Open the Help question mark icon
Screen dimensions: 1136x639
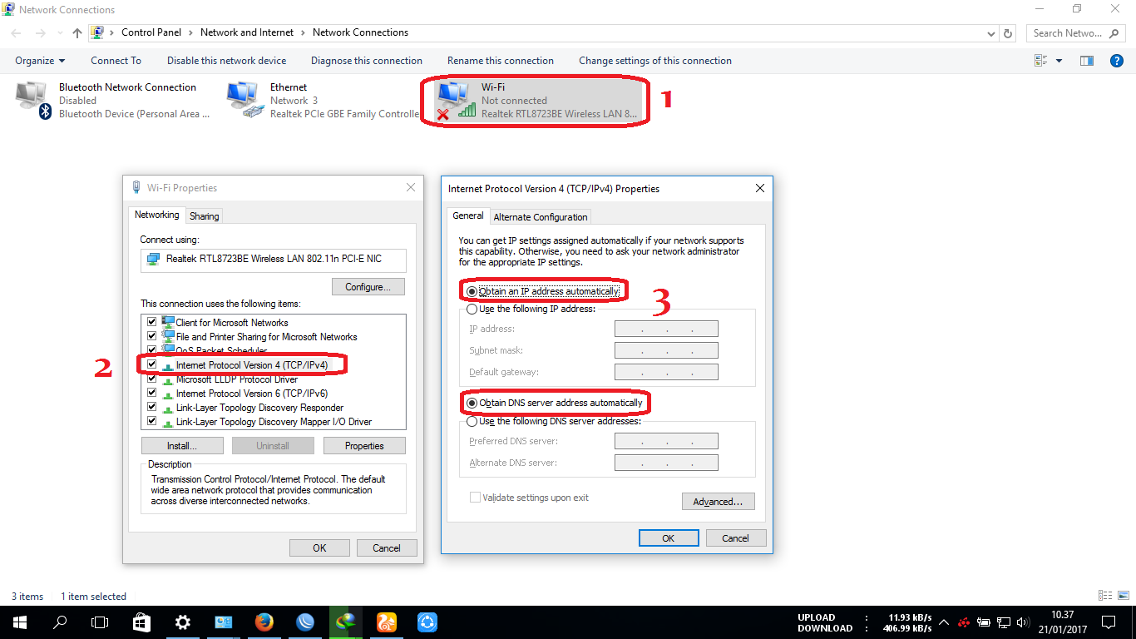coord(1117,61)
